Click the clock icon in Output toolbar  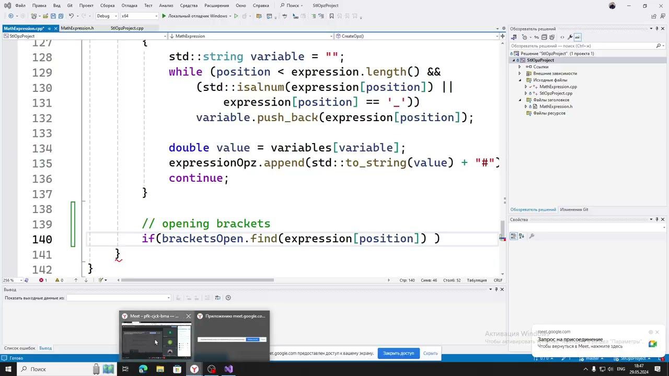[228, 298]
